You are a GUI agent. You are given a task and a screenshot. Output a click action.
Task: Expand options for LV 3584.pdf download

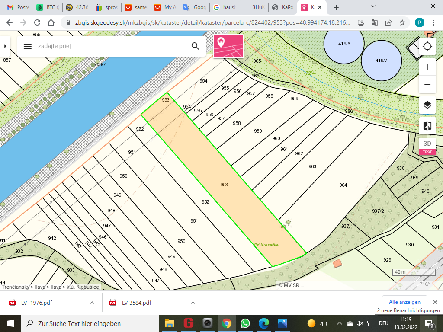pos(193,303)
